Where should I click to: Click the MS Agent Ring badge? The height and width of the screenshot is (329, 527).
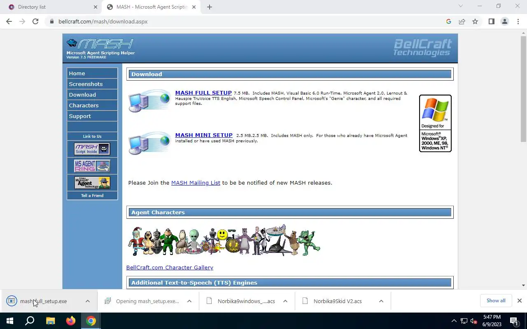pos(92,166)
